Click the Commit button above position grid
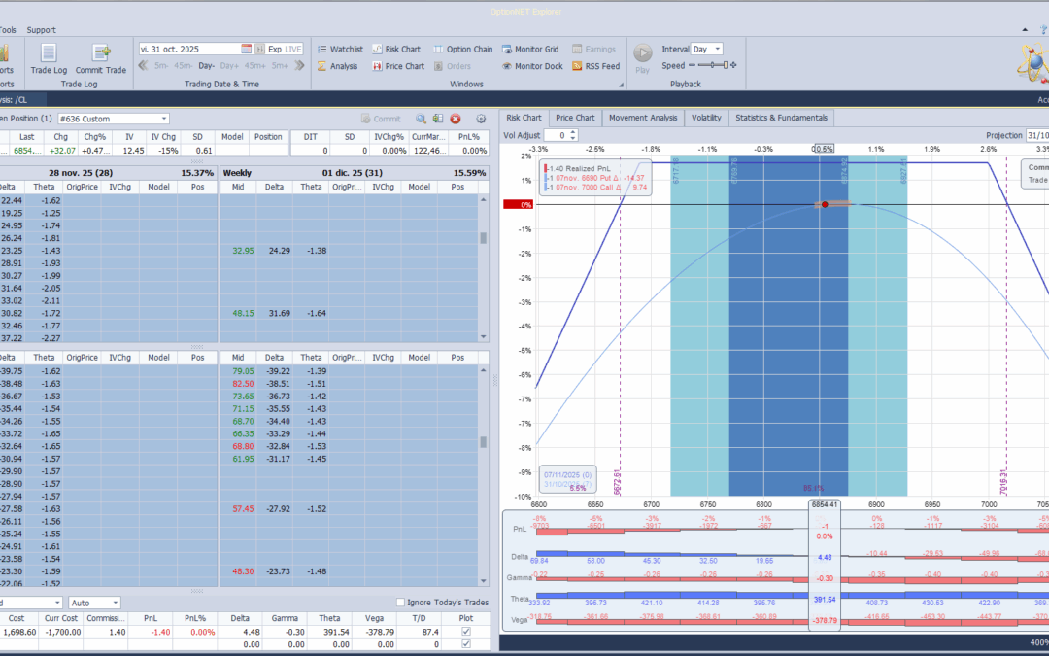Image resolution: width=1049 pixels, height=656 pixels. pyautogui.click(x=381, y=119)
